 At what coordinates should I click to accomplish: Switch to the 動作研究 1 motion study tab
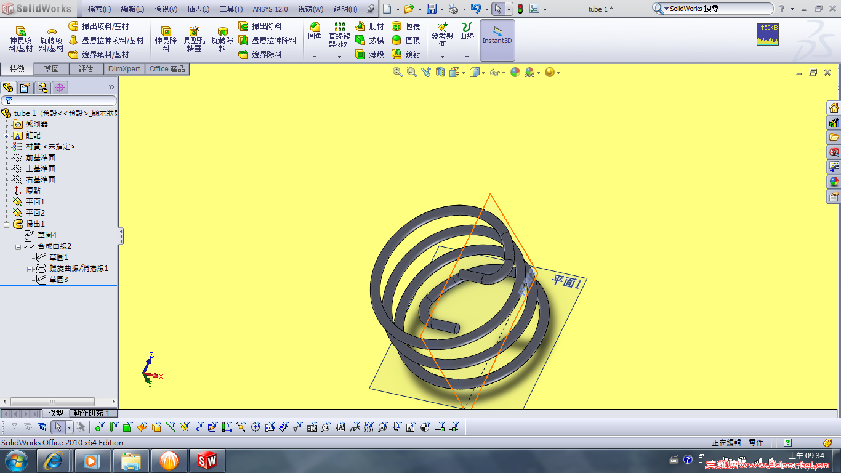click(91, 413)
